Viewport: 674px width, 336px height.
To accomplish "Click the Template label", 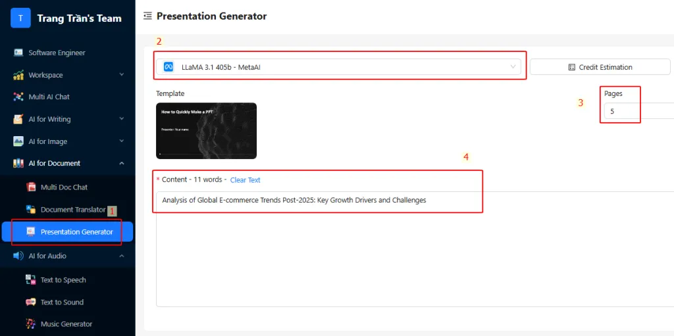I will [x=170, y=93].
